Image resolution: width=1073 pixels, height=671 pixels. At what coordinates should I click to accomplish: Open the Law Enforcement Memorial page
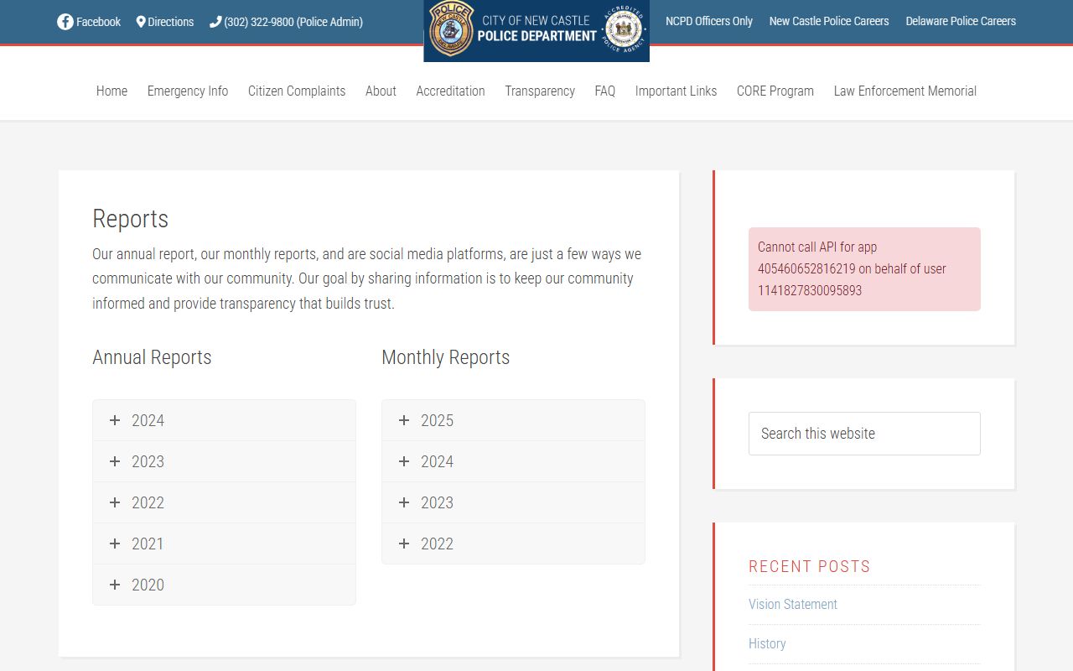(905, 91)
